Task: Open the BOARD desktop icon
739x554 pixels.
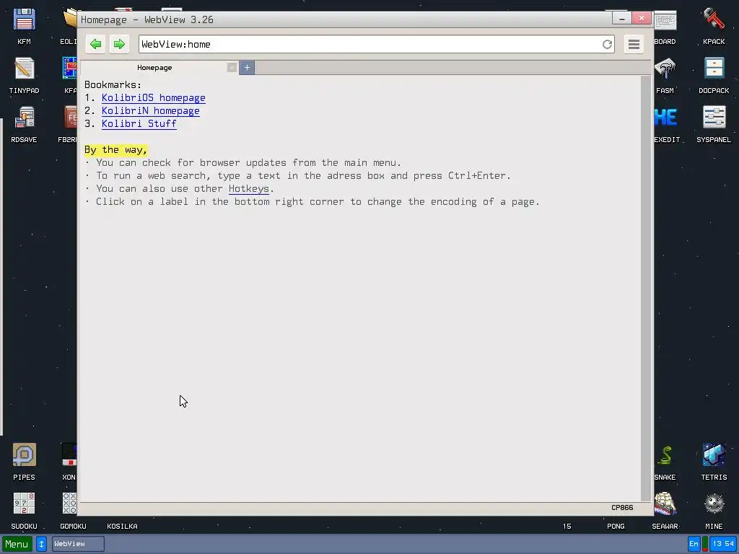Action: 665,26
